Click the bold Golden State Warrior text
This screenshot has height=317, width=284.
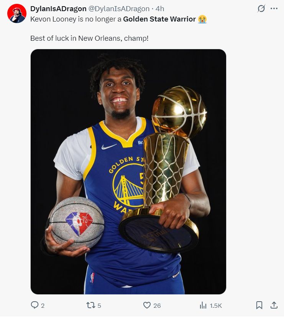coord(159,19)
